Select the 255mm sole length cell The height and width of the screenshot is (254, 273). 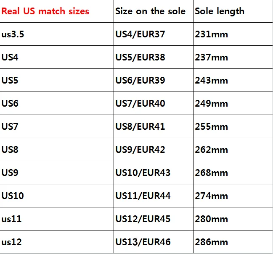tap(211, 127)
